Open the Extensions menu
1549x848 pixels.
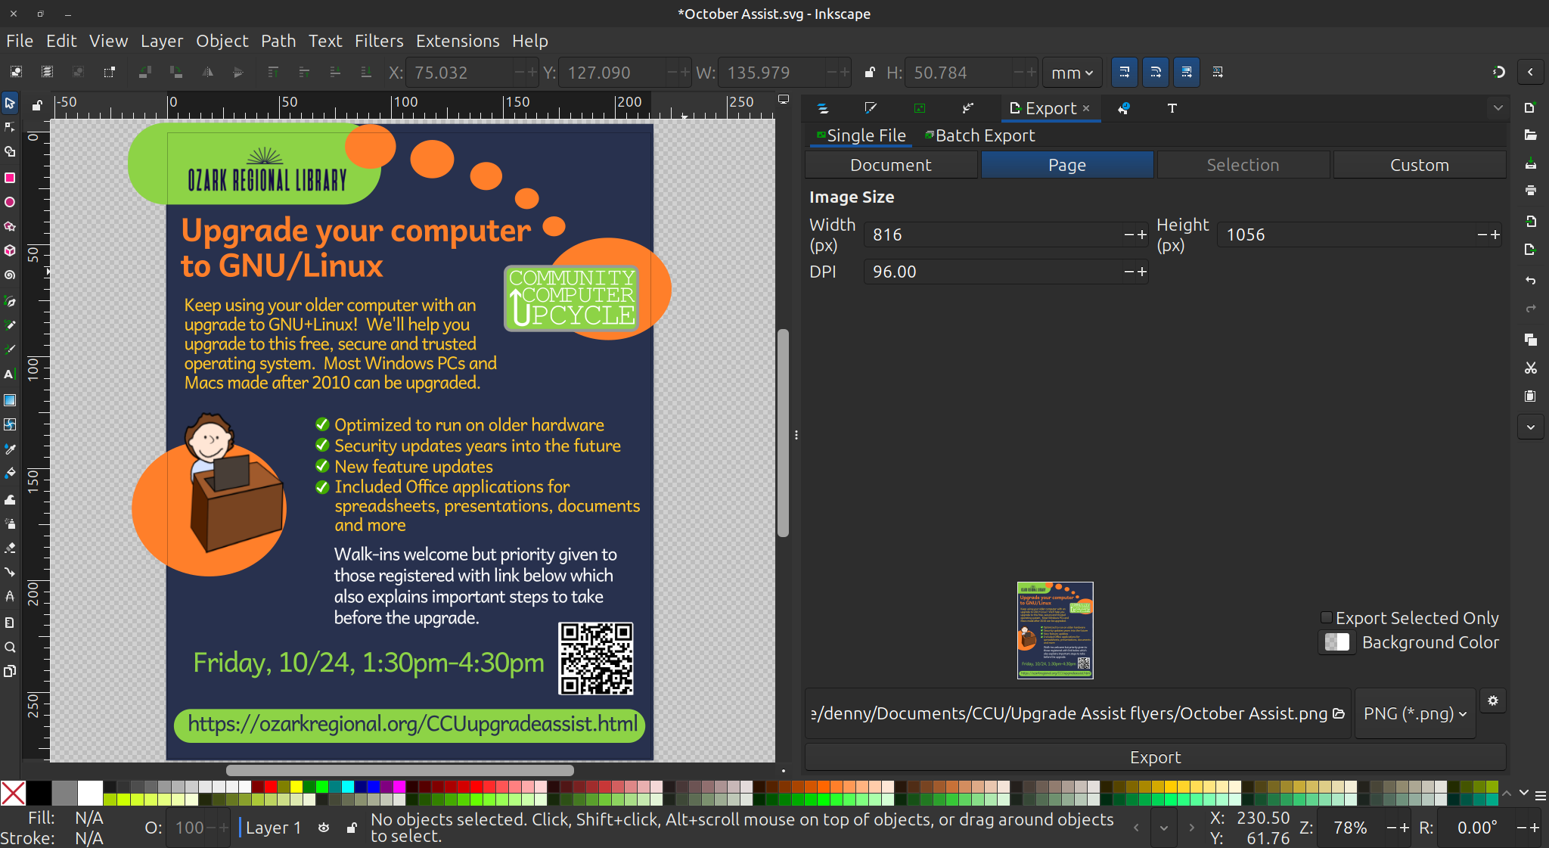457,41
